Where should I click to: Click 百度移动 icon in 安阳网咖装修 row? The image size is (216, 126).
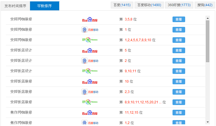pos(90,30)
